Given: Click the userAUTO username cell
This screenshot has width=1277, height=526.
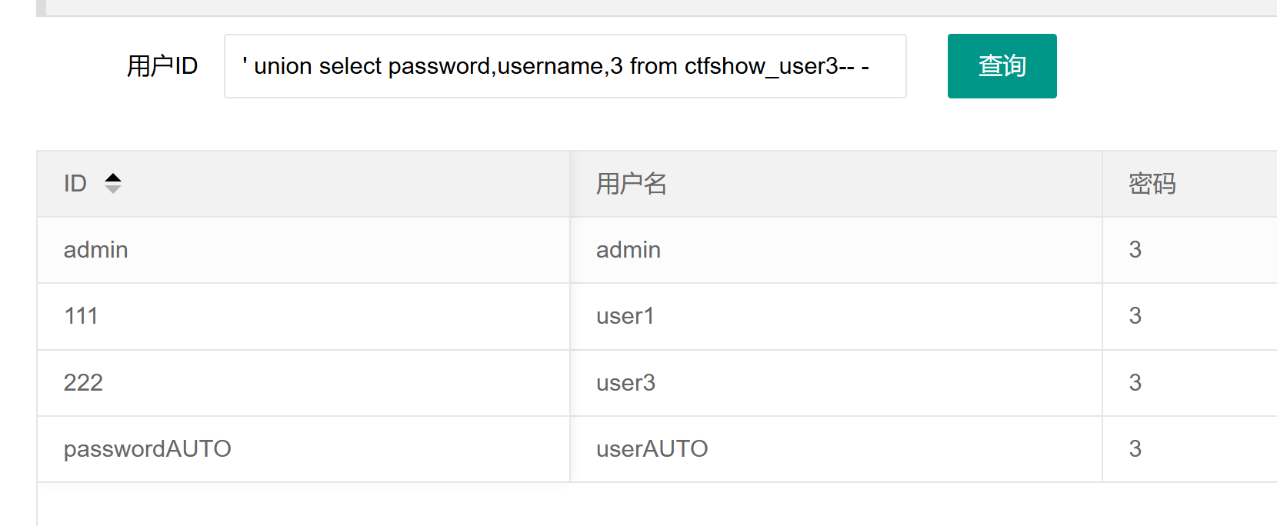Looking at the screenshot, I should (652, 449).
